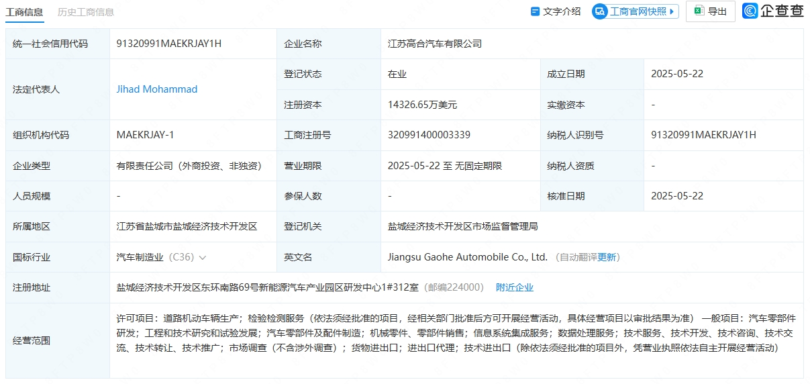The image size is (810, 384).
Task: Click 更新 next to the English name
Action: point(607,257)
